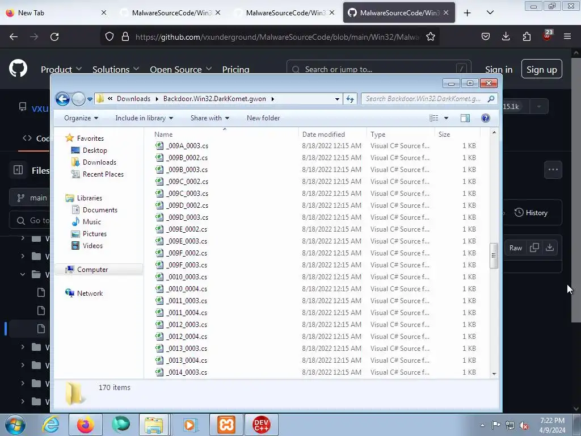This screenshot has height=436, width=581.
Task: Click the Firefox reload button
Action: pos(54,37)
